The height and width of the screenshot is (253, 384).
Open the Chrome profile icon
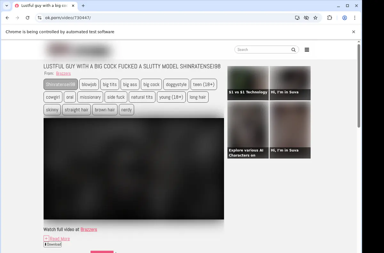[x=345, y=18]
